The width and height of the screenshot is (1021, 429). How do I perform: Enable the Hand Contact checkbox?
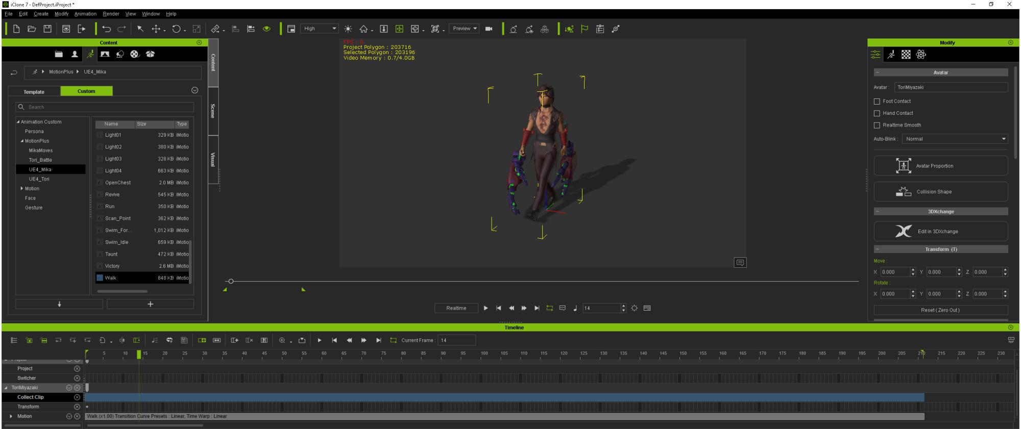[877, 113]
